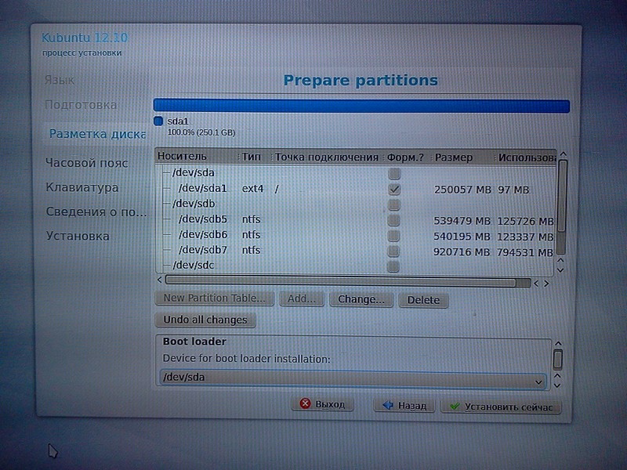Toggle format checkbox for /dev/sdb5
The width and height of the screenshot is (627, 470).
[394, 220]
